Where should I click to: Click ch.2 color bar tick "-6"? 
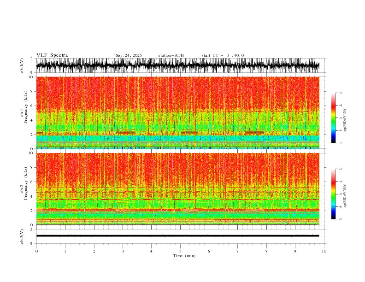[x=340, y=206]
